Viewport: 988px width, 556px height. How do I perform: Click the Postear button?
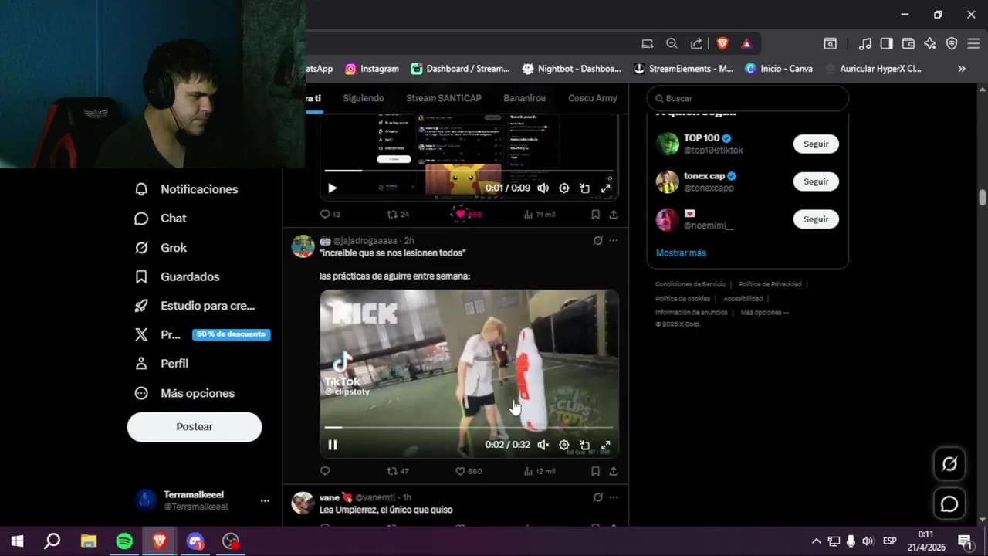tap(195, 427)
